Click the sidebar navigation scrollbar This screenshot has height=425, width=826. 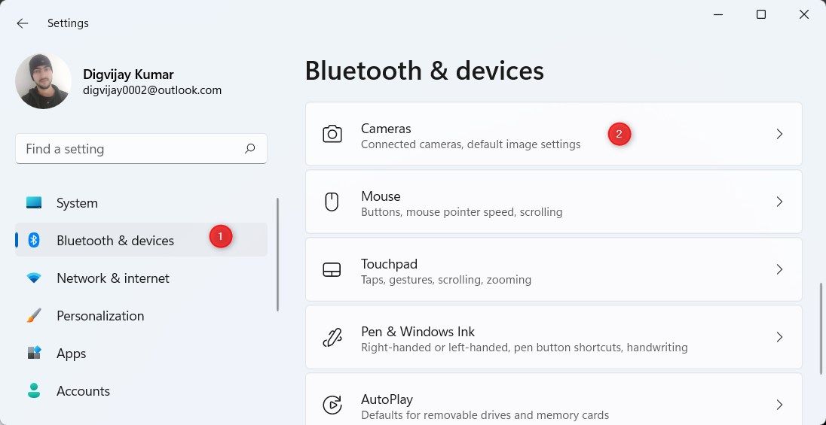(277, 254)
